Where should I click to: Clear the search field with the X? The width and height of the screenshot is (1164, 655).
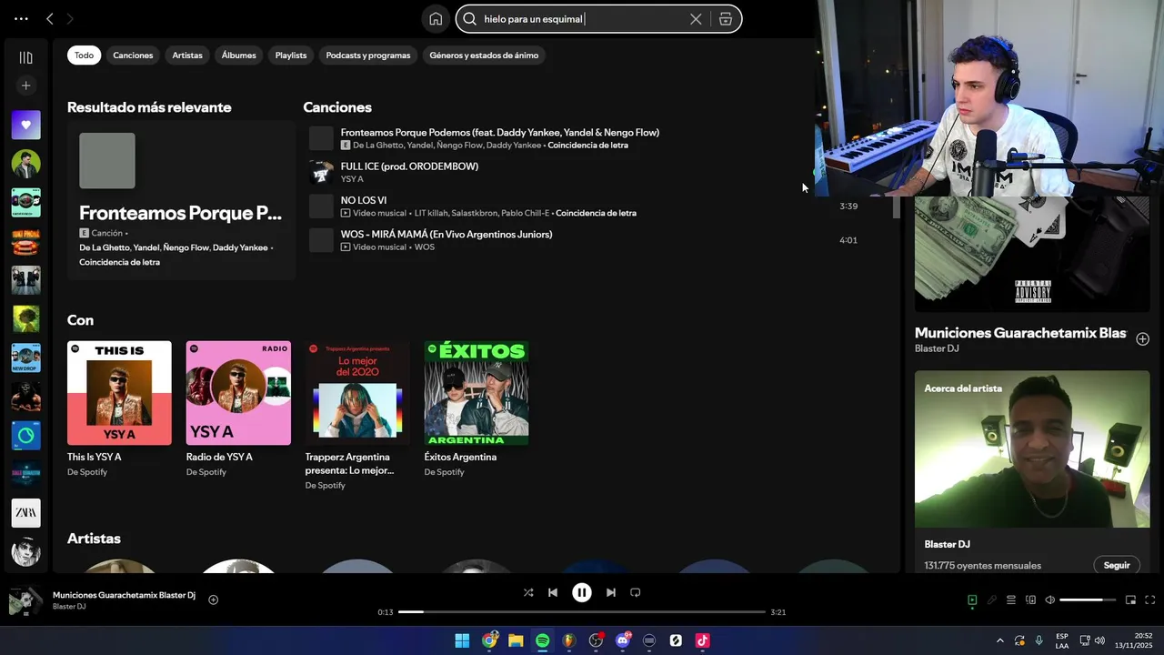coord(696,19)
